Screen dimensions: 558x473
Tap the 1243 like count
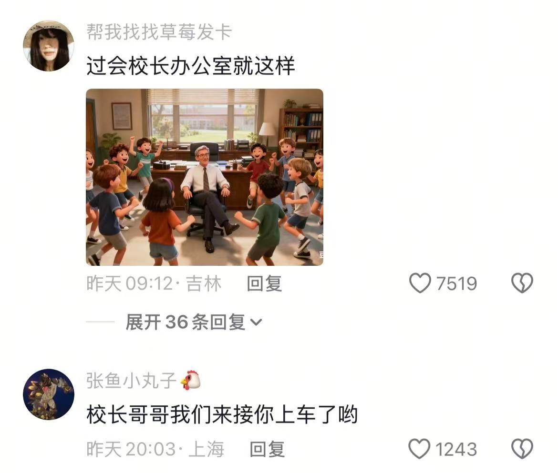tap(456, 449)
